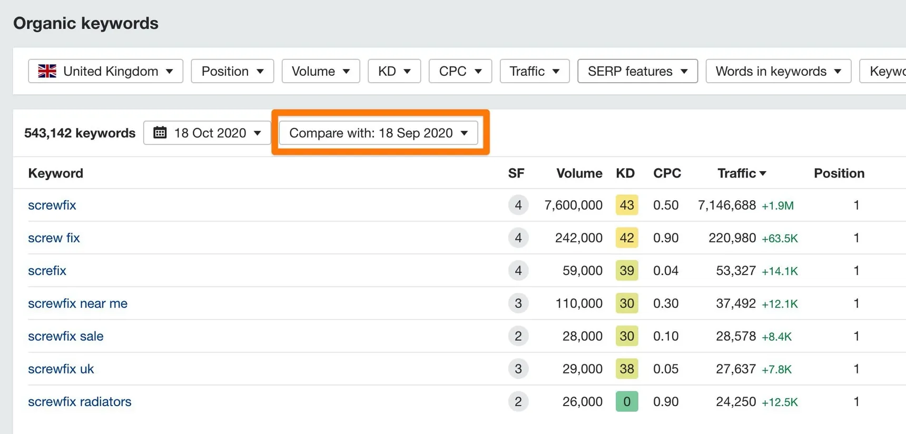
Task: Click SERP features badge 4 for screwfix
Action: tap(518, 205)
